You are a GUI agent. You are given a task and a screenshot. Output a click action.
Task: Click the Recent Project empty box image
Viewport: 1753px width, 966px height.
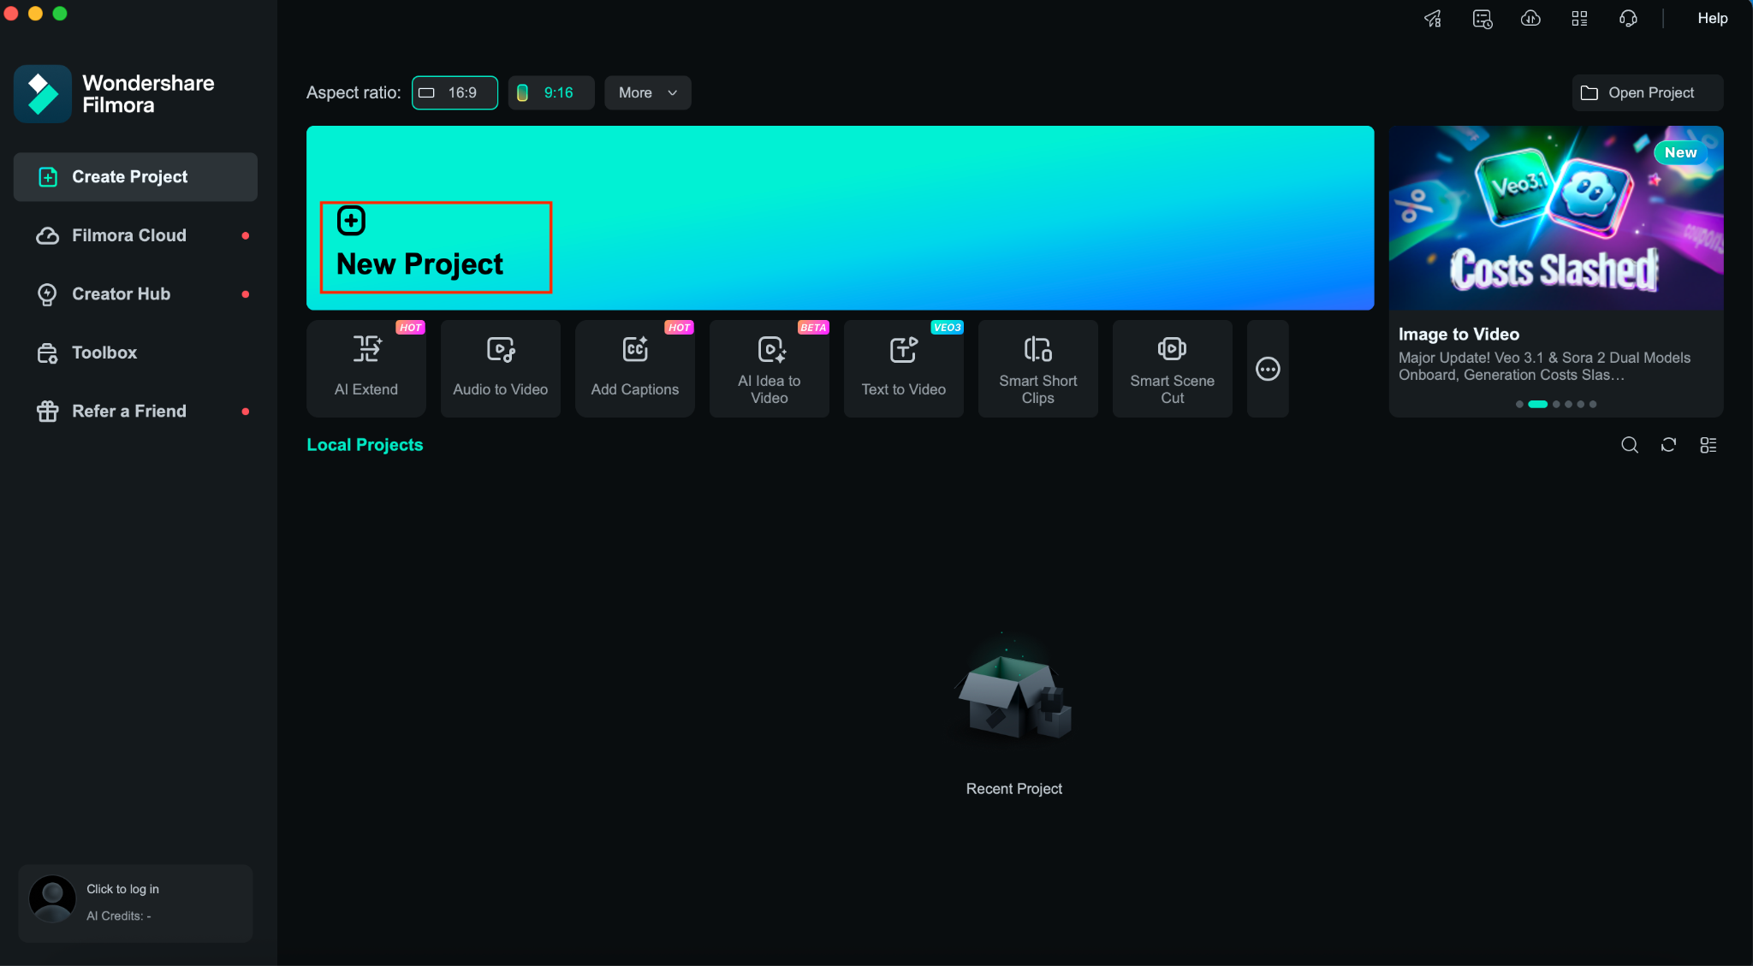point(1014,691)
